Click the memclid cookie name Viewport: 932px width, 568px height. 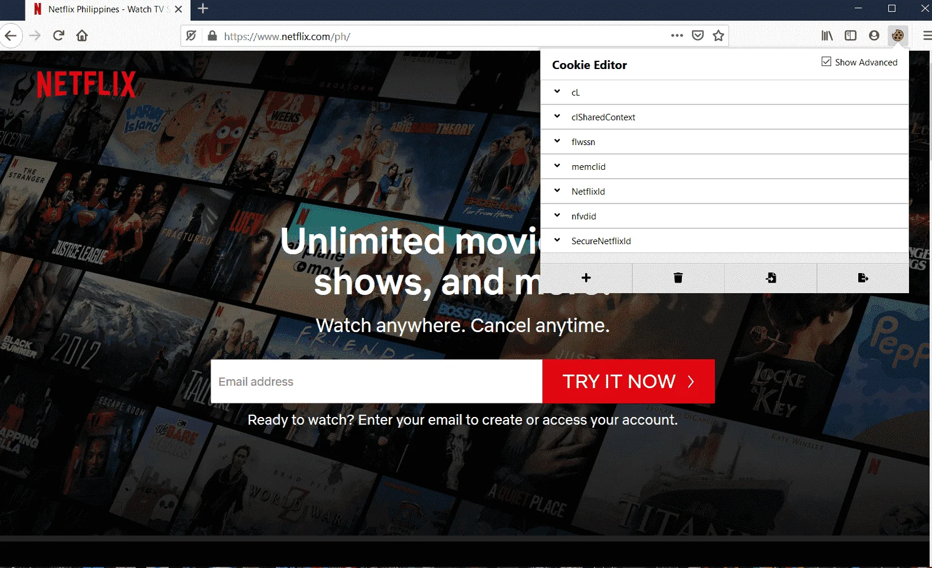click(x=589, y=167)
